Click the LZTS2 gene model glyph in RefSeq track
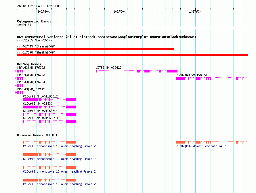Screen dimensions: 256x193 click(x=137, y=71)
